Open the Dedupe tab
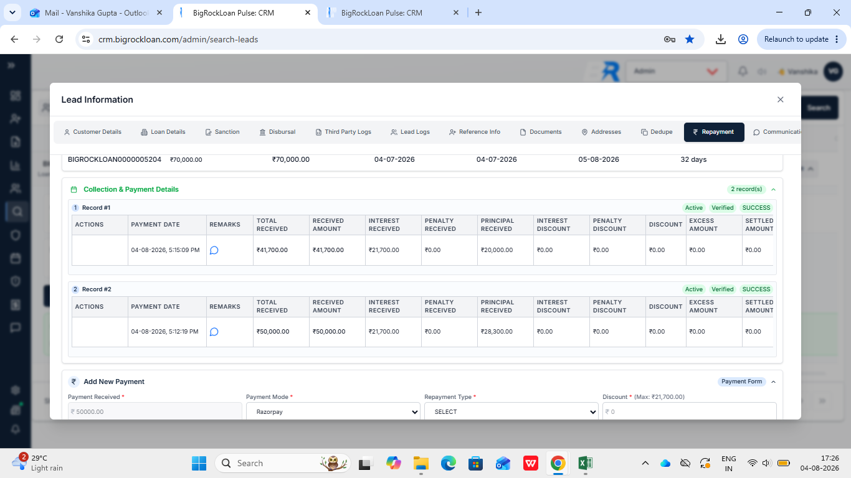 point(657,132)
